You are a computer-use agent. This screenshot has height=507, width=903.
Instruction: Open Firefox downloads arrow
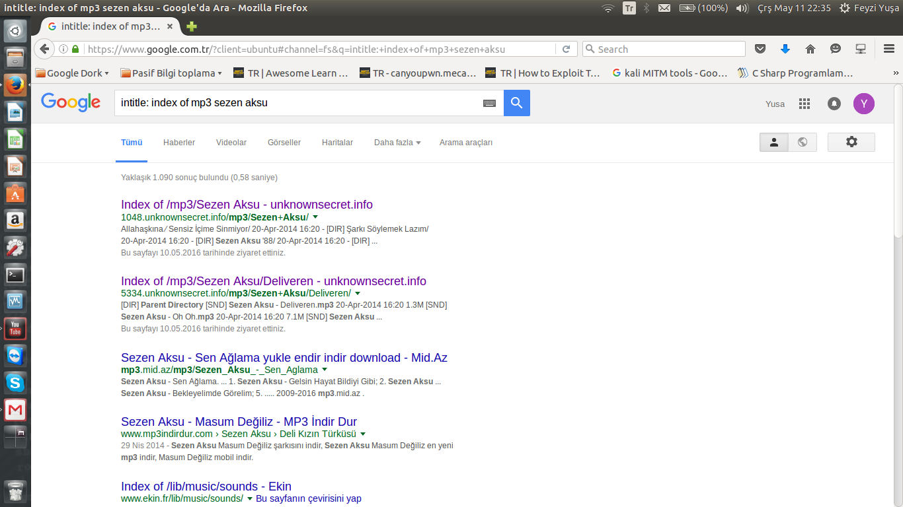785,49
